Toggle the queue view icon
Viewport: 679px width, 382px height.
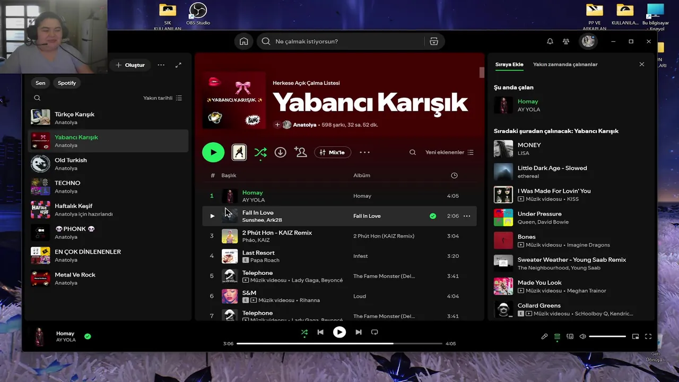[x=557, y=336]
